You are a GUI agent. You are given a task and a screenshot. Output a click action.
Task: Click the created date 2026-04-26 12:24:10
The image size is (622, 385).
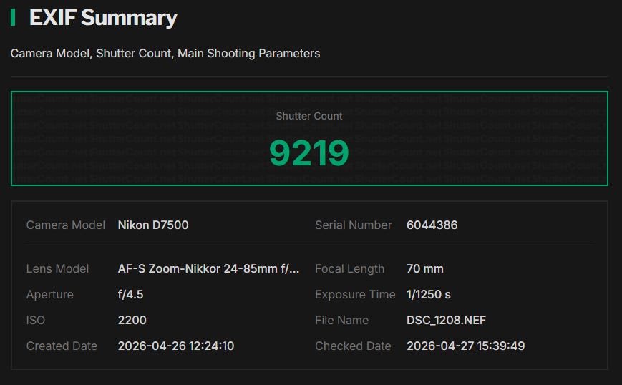(x=176, y=346)
